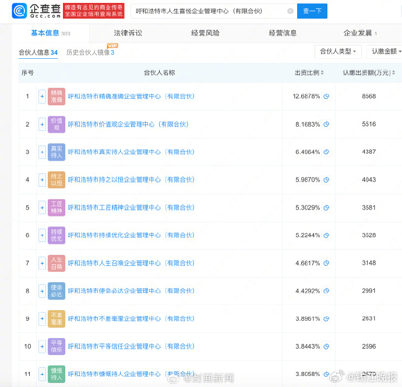View share chart icon beside 5.3029%

coord(326,208)
